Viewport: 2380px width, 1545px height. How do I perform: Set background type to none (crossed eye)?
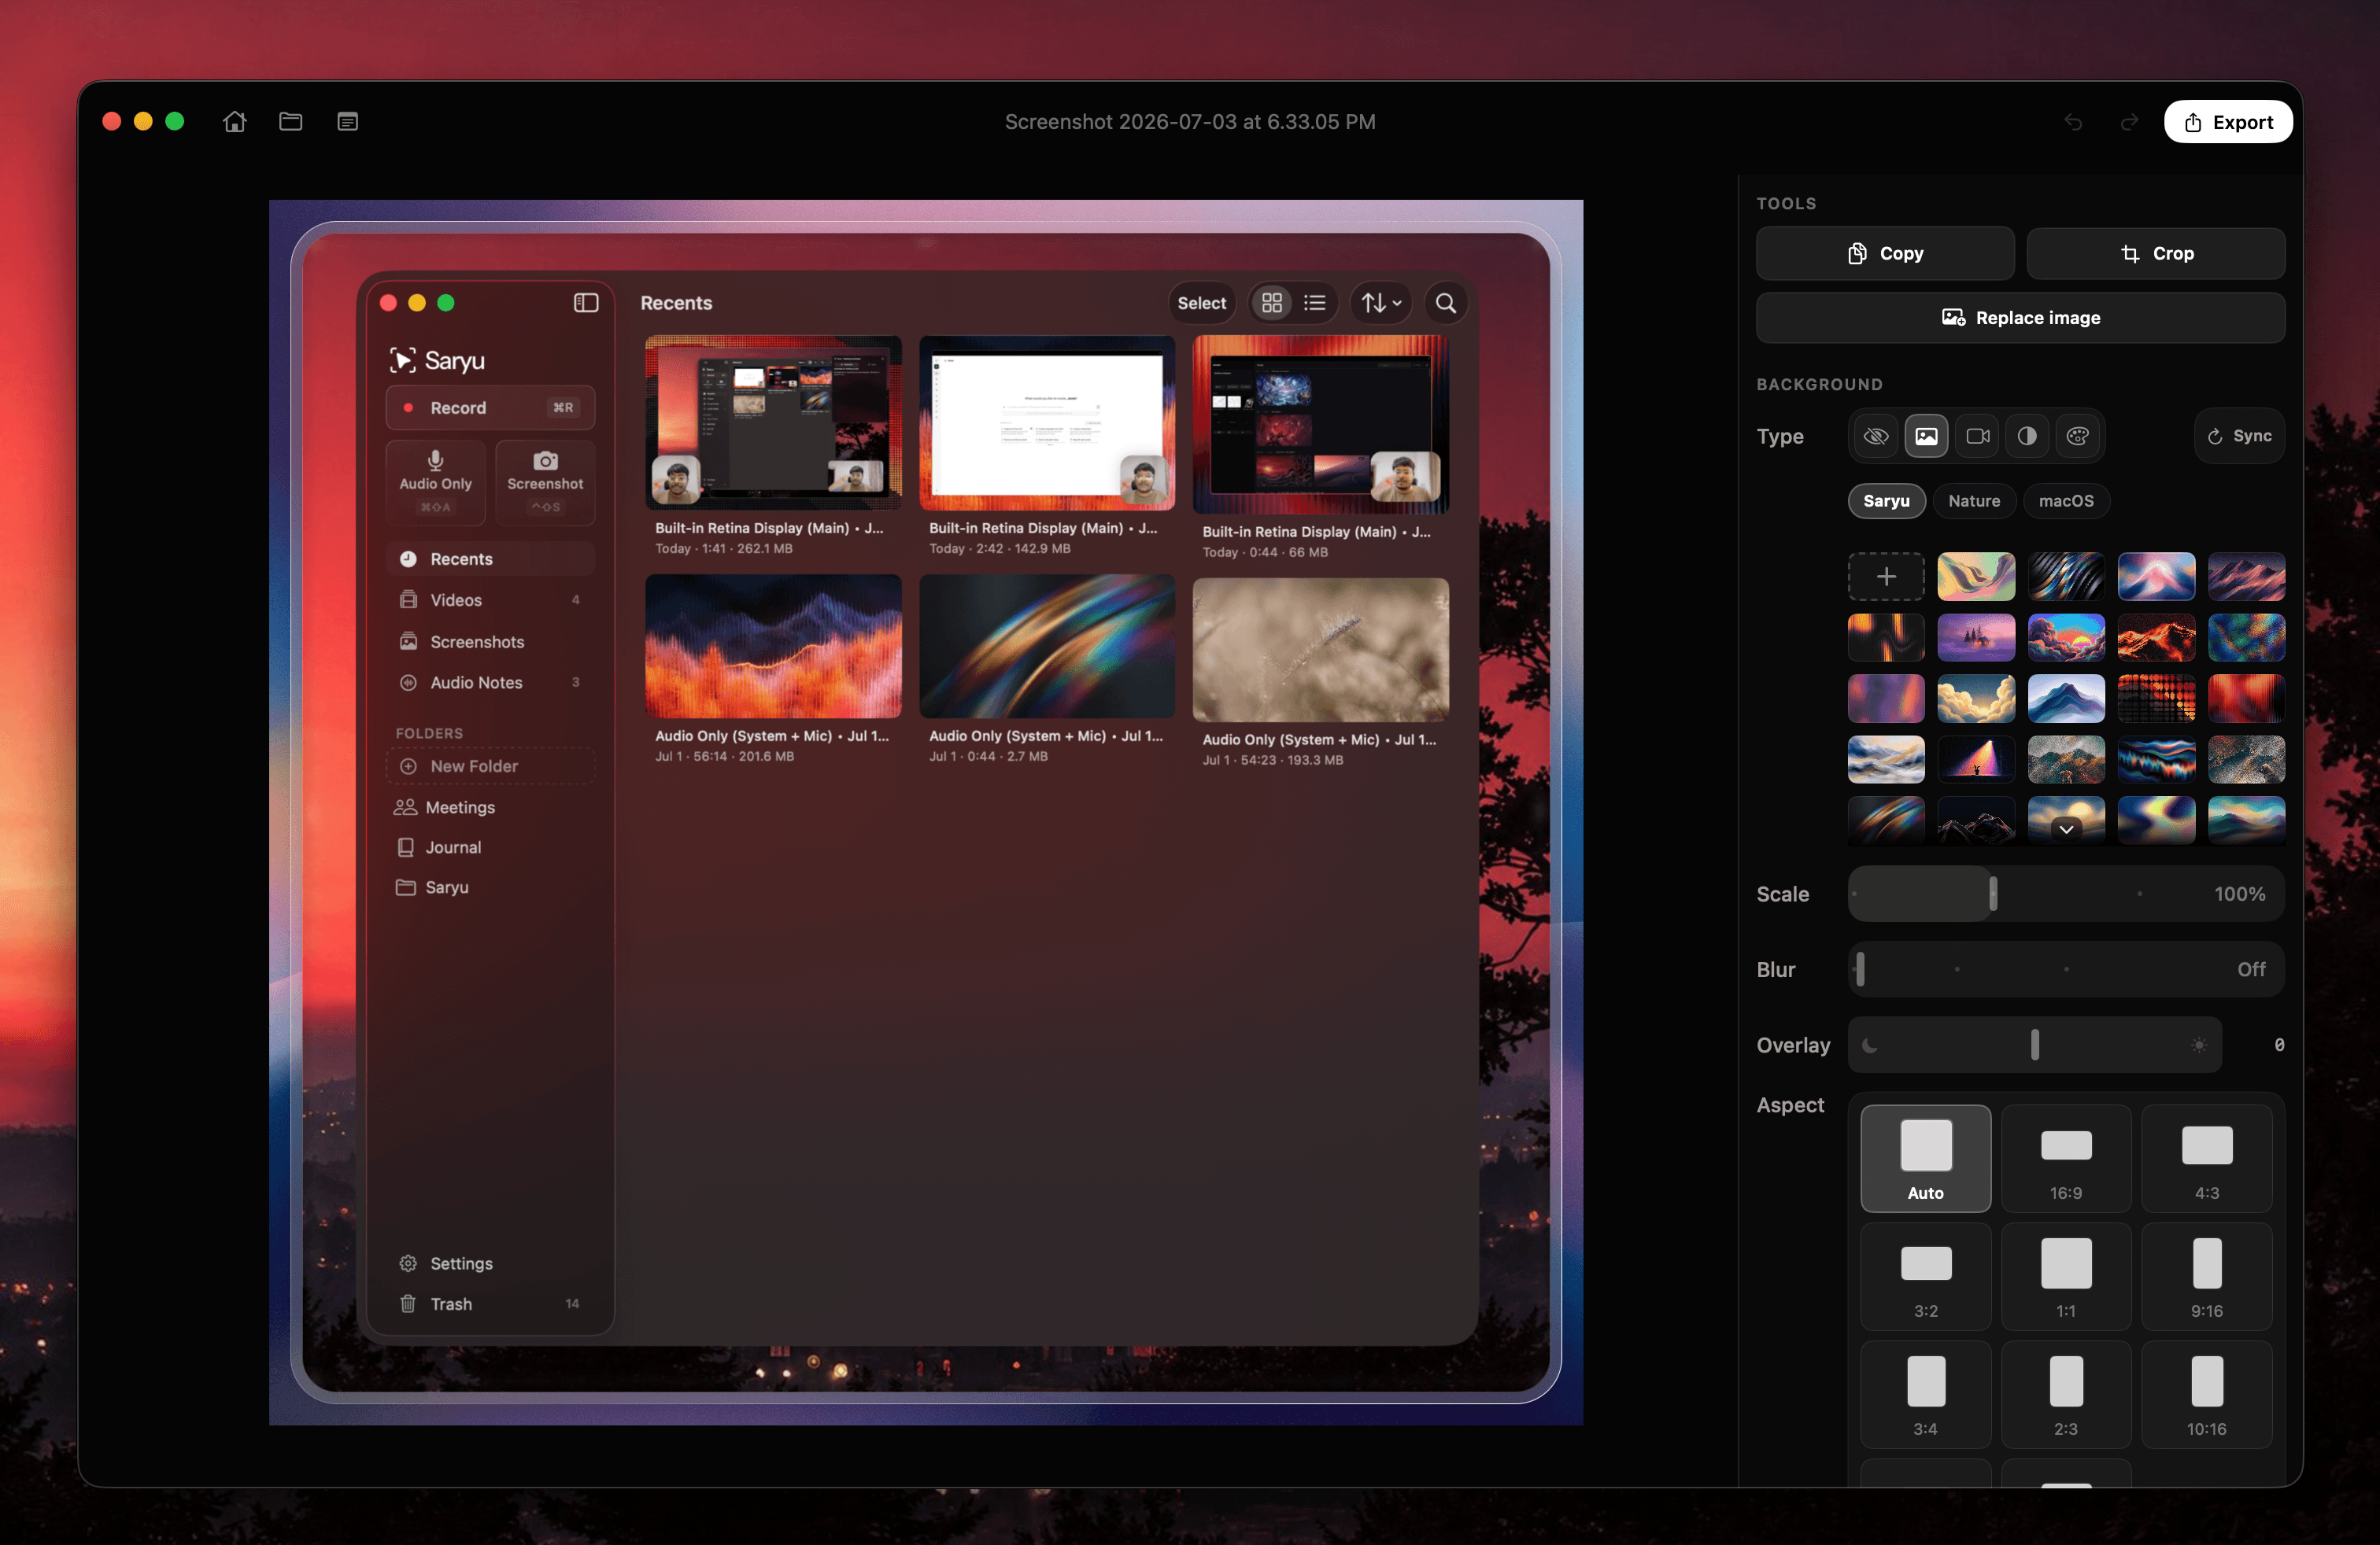tap(1876, 436)
